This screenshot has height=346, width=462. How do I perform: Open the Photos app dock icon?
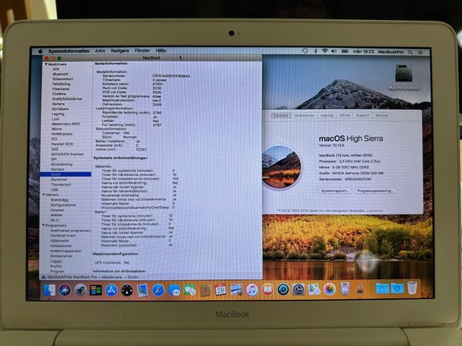coord(330,289)
